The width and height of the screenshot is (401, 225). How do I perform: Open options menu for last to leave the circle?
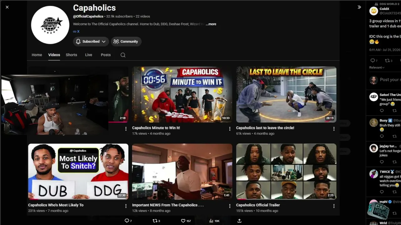[x=334, y=129]
